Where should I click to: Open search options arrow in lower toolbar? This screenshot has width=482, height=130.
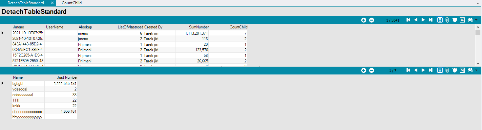476,71
